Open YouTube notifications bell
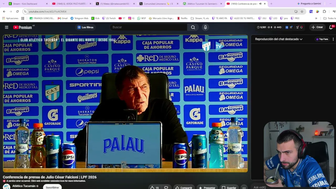 point(331,27)
